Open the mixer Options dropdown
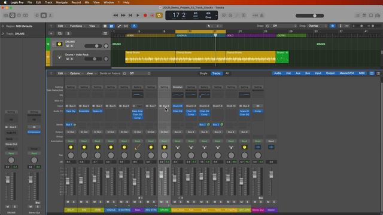 tap(76, 73)
